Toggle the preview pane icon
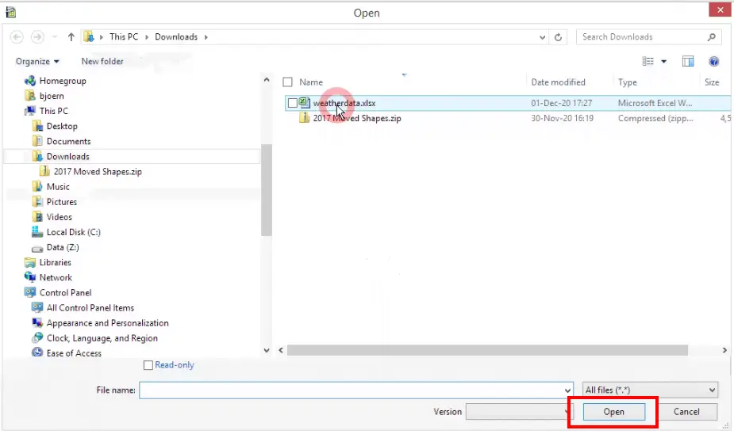734x434 pixels. point(688,61)
